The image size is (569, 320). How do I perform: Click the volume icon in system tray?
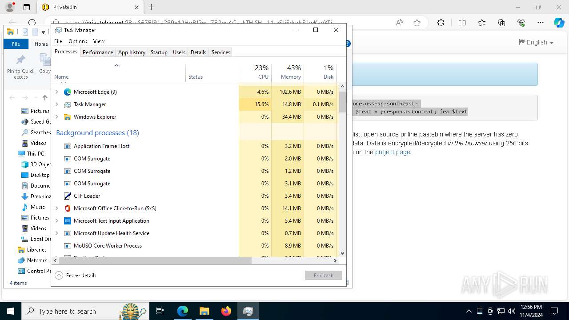[512, 311]
